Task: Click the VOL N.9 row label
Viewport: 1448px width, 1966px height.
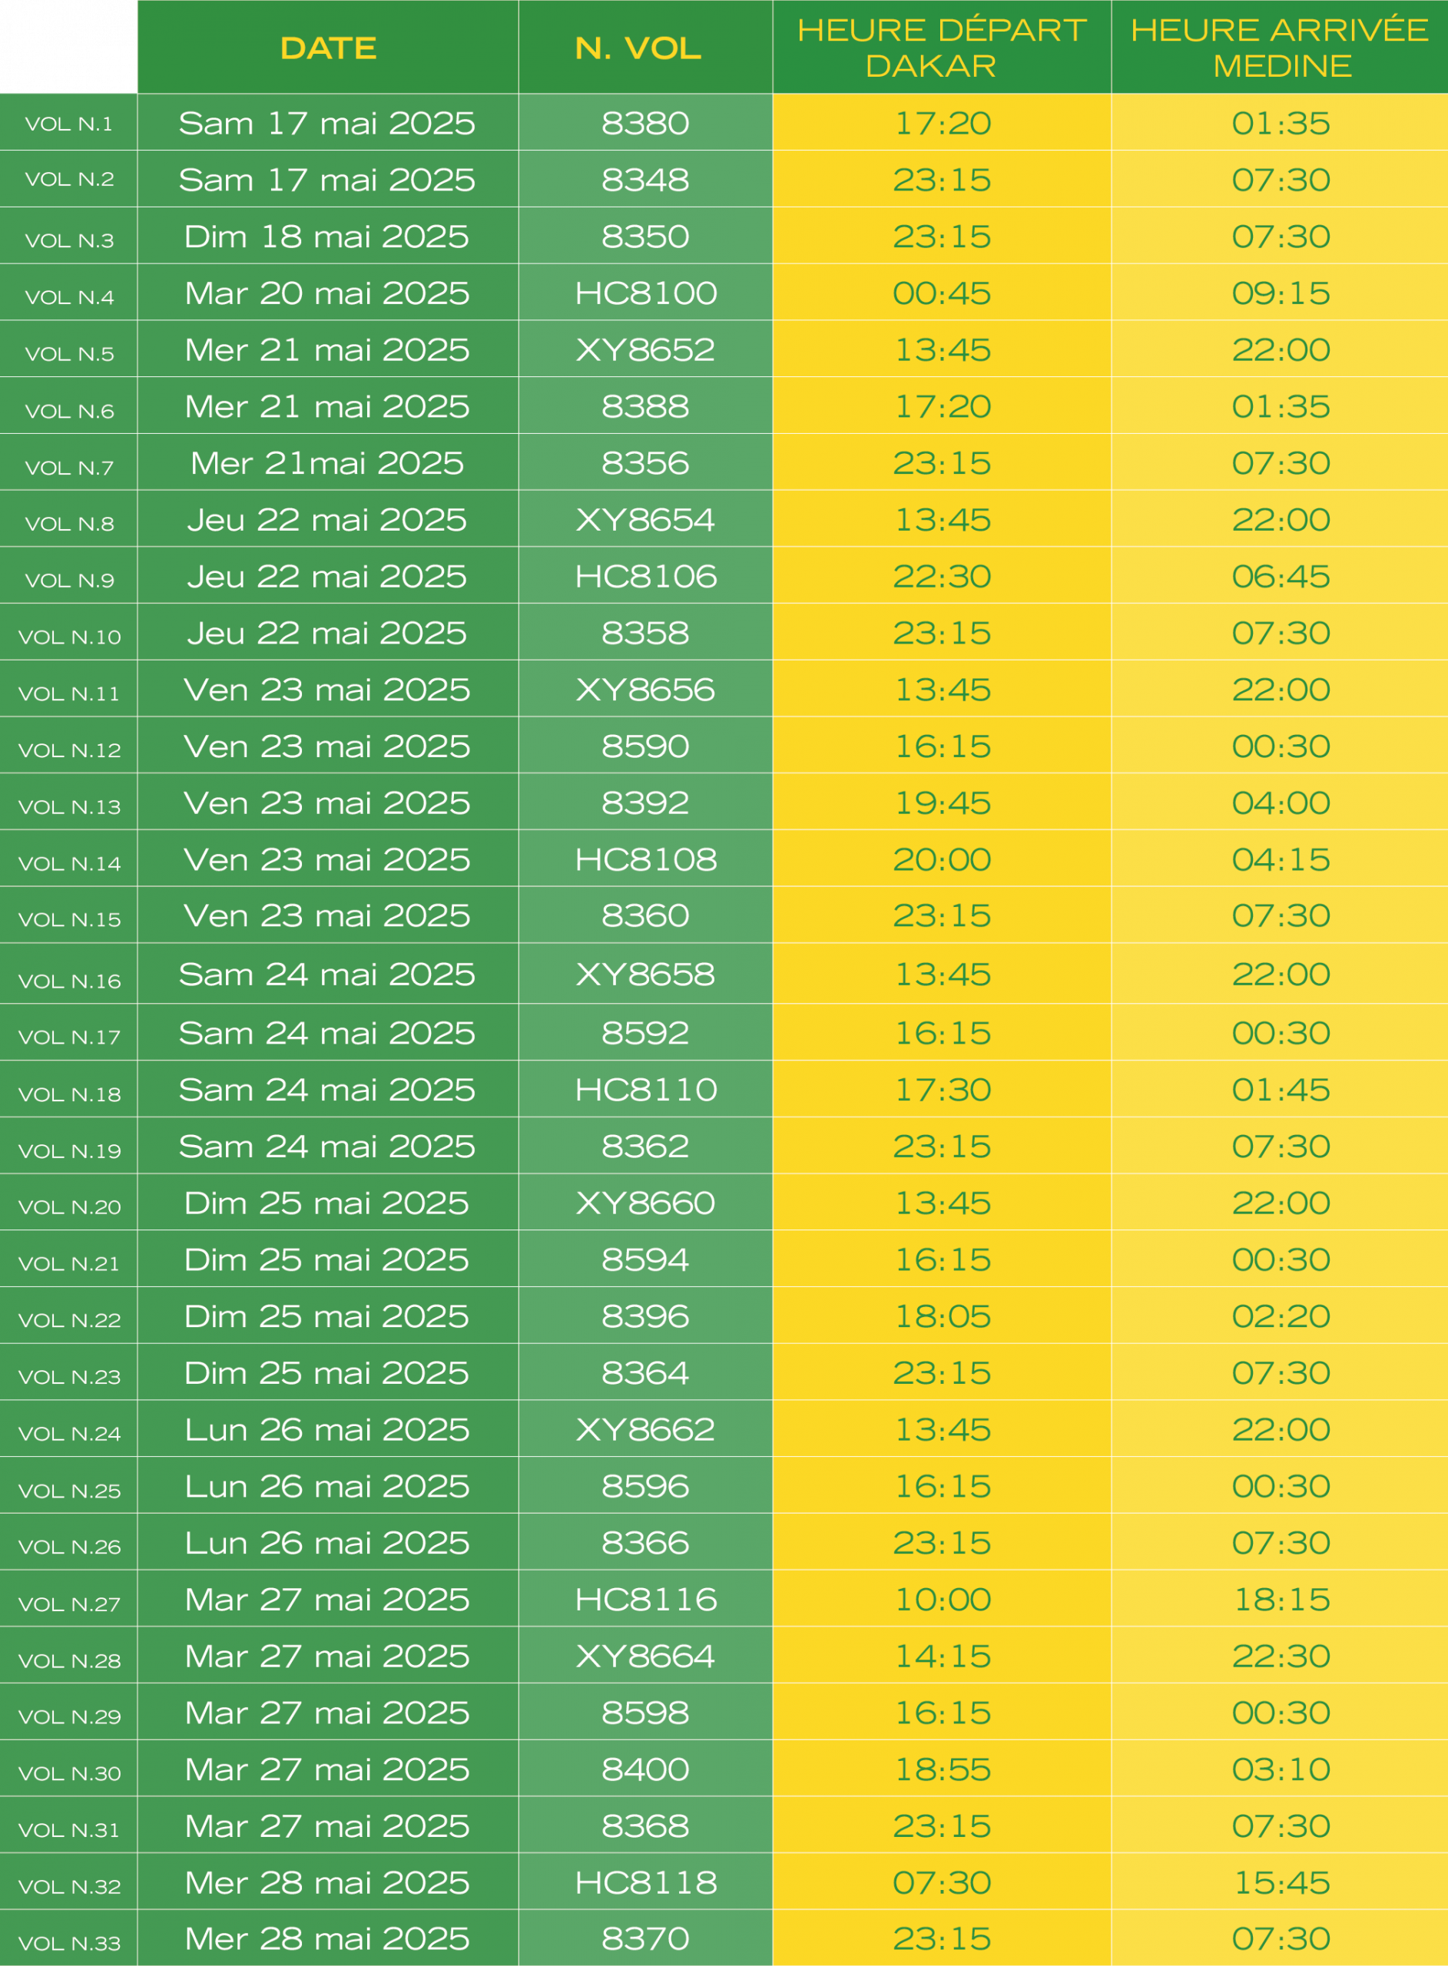Action: [69, 580]
